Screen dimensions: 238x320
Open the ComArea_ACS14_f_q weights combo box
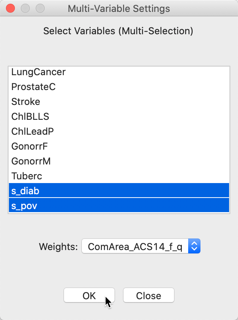(x=135, y=246)
